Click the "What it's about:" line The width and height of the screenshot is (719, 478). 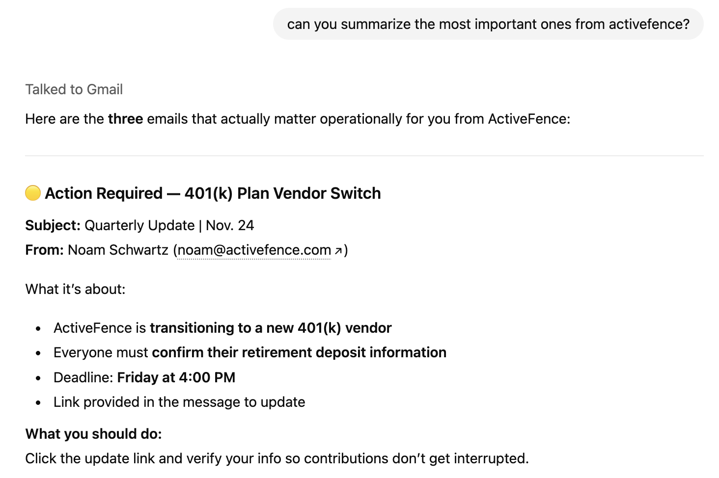pyautogui.click(x=75, y=289)
